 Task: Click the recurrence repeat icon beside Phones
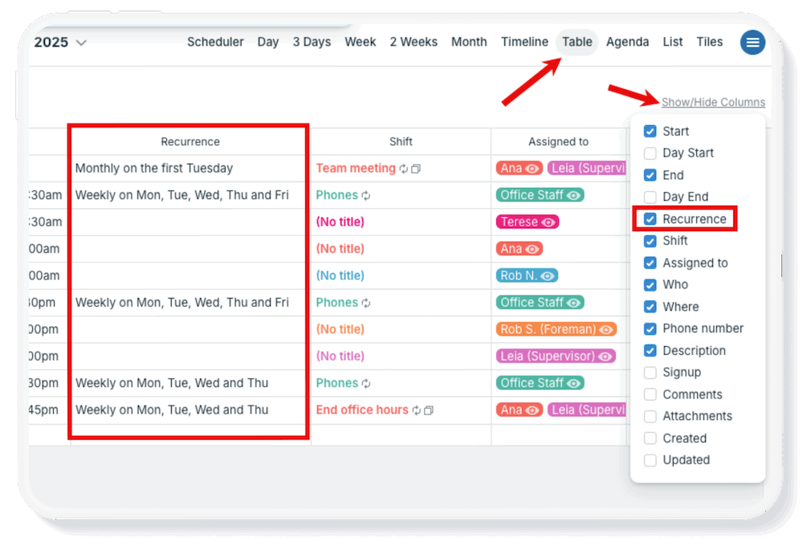tap(365, 194)
